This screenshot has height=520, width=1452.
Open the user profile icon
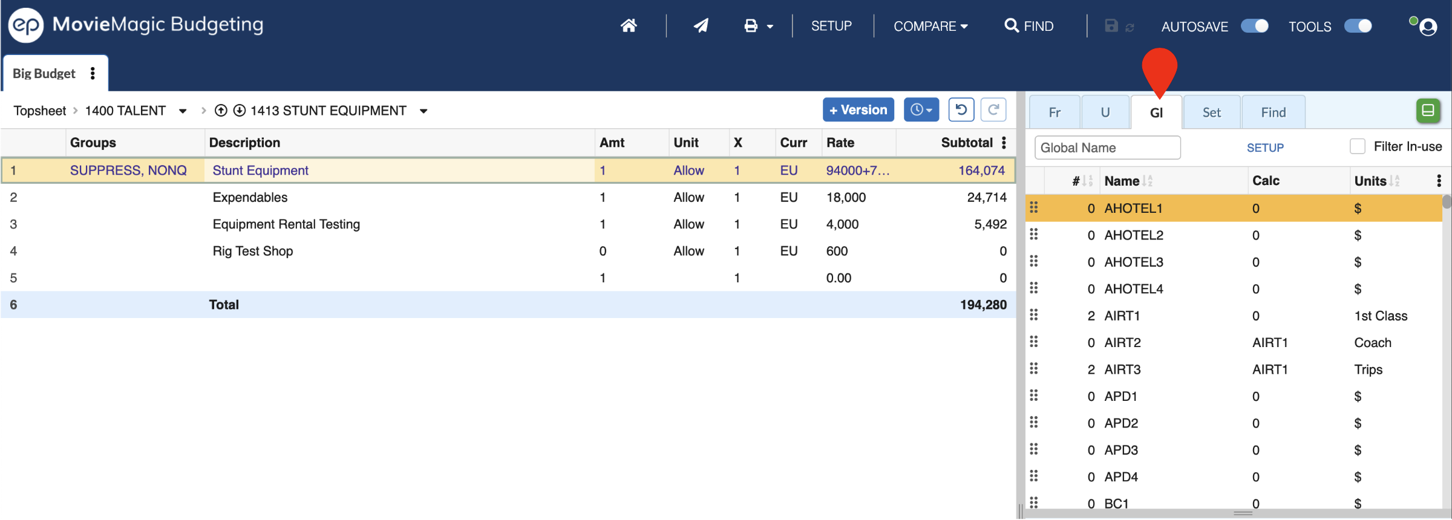click(x=1428, y=27)
